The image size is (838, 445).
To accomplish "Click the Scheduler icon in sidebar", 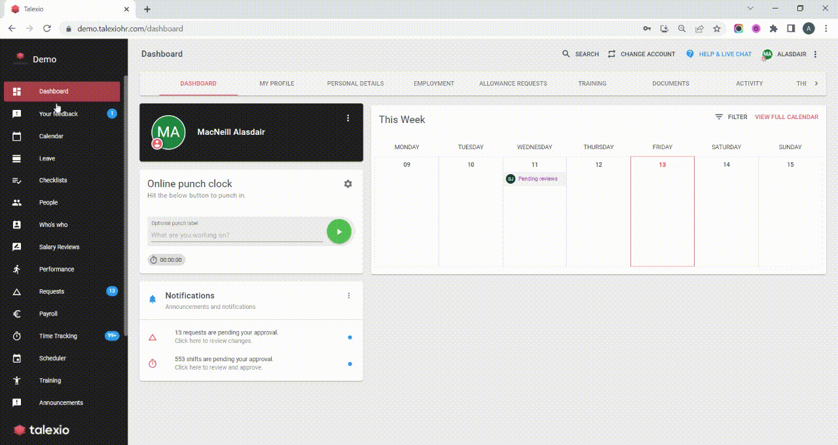I will 17,359.
